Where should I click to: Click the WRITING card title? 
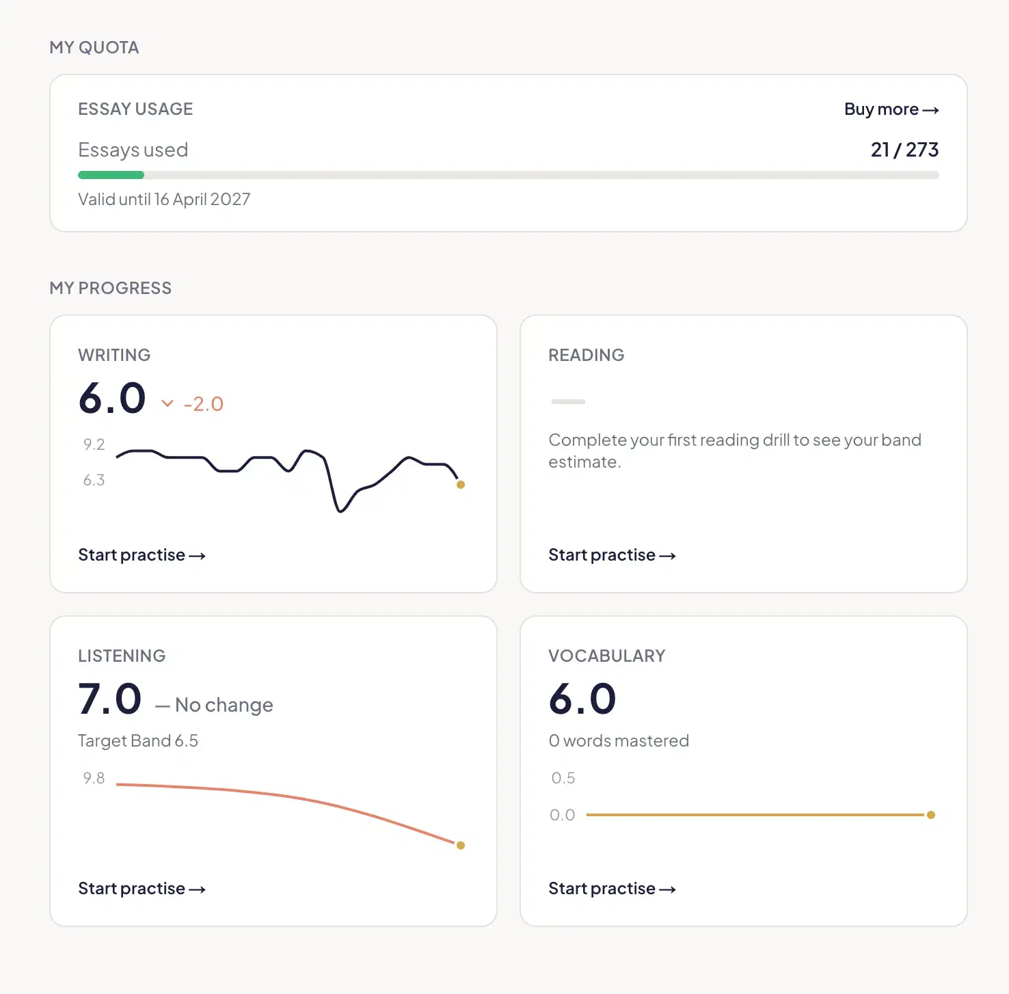click(114, 355)
